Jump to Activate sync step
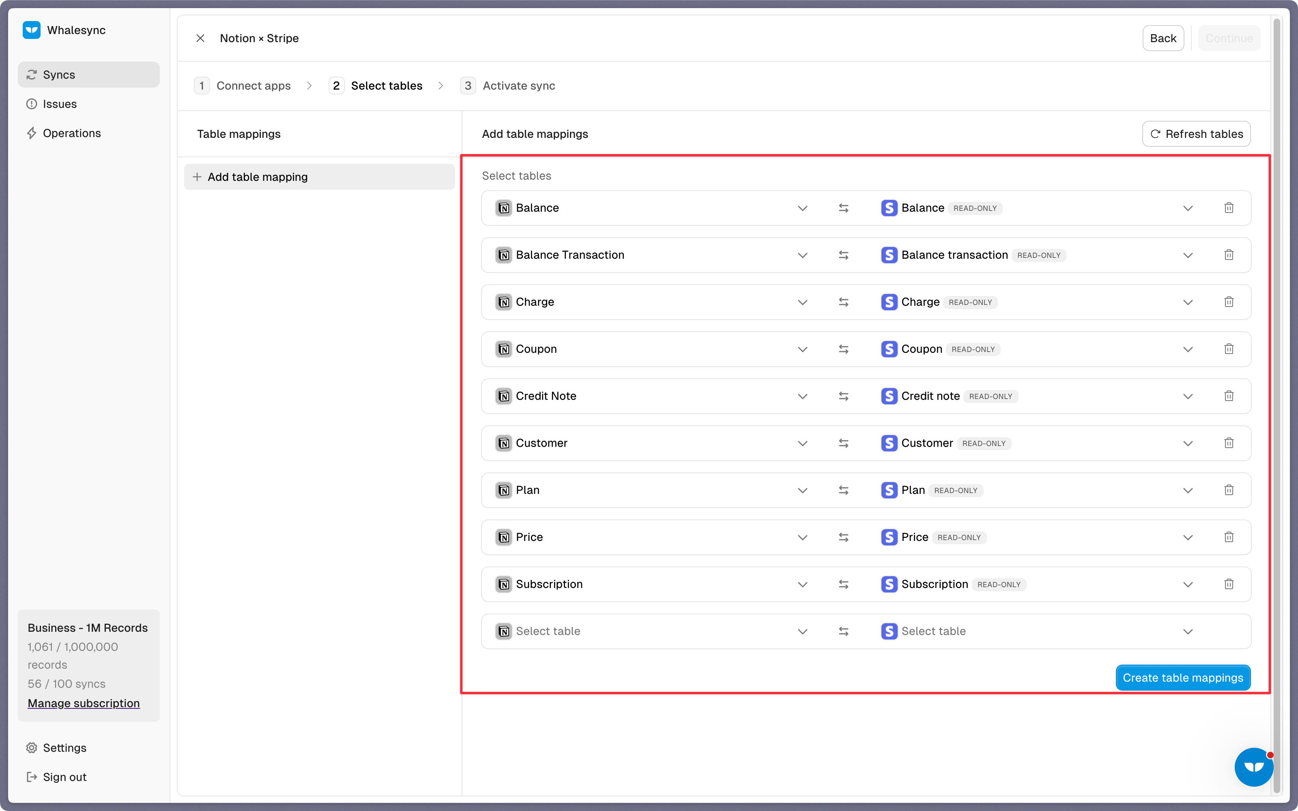The image size is (1298, 811). [x=507, y=86]
